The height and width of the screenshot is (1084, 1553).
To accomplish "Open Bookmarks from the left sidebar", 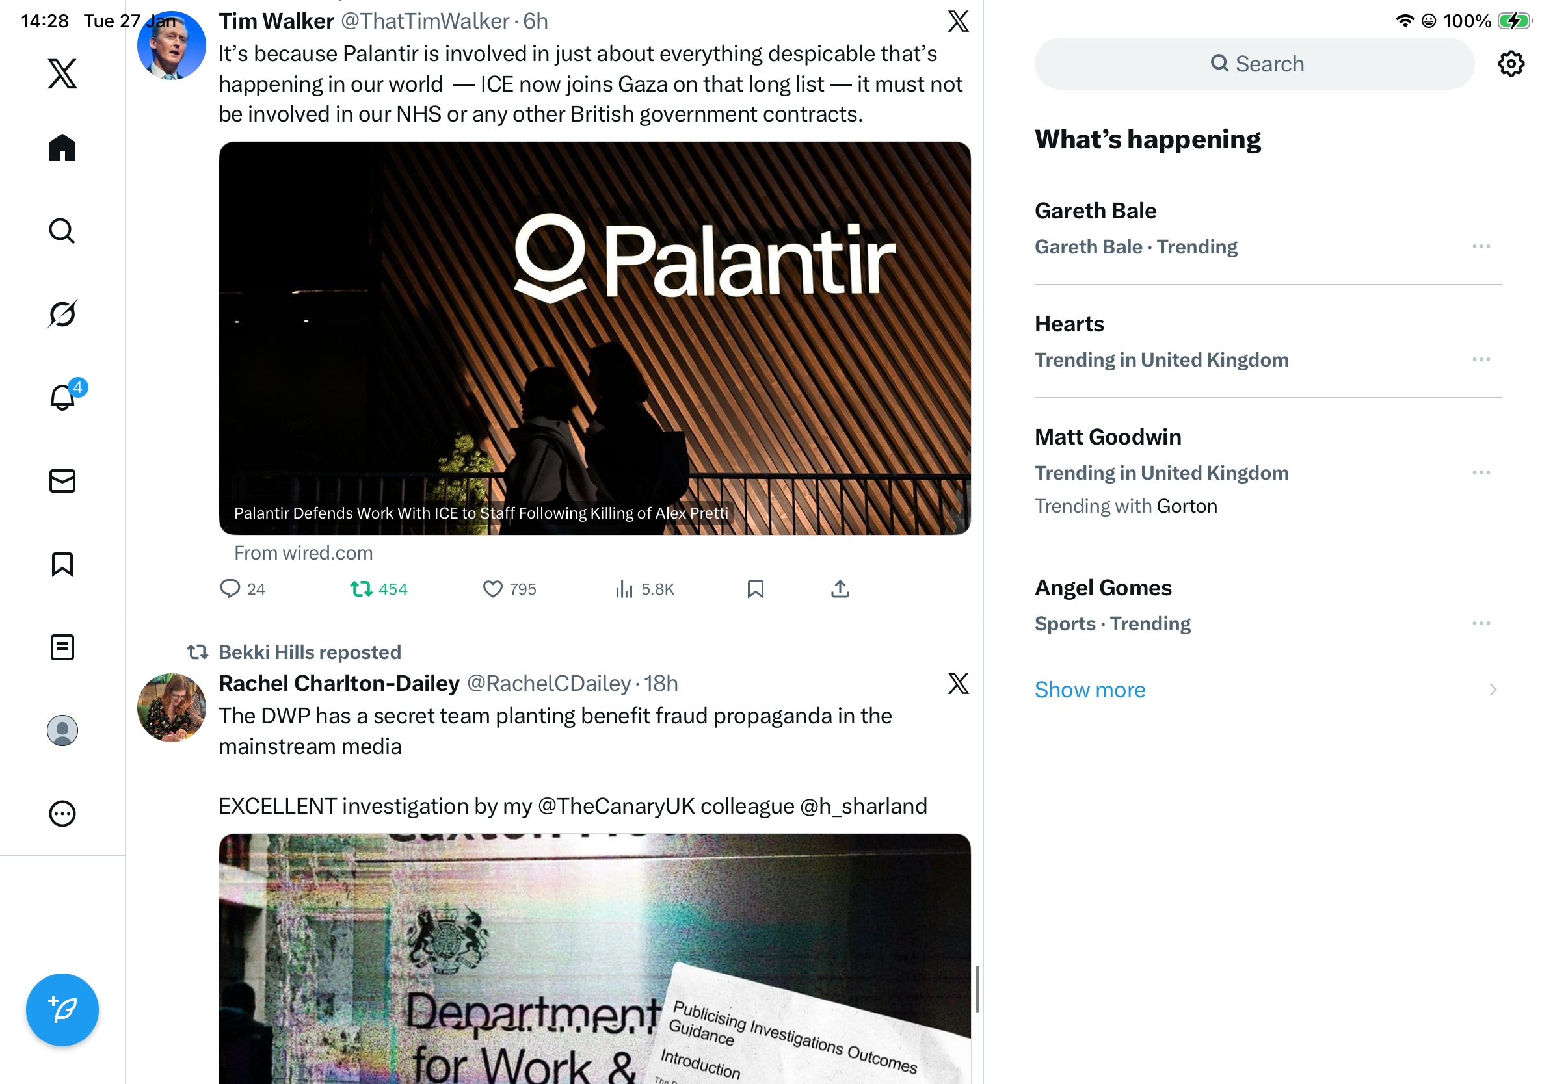I will (x=62, y=563).
